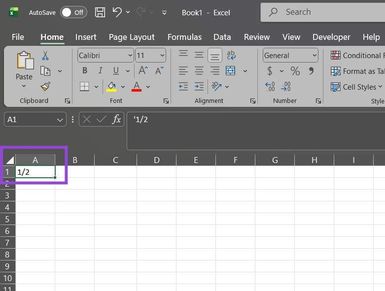This screenshot has height=291, width=385.
Task: Click the Insert Function fx icon
Action: point(117,119)
